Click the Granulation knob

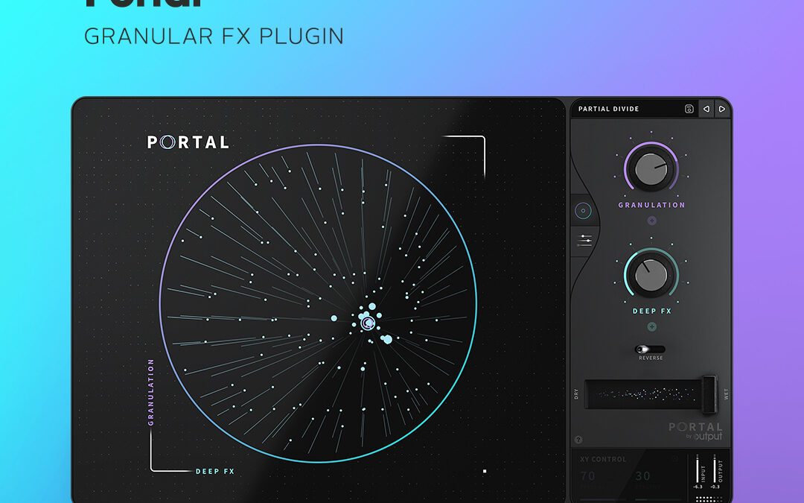[651, 169]
